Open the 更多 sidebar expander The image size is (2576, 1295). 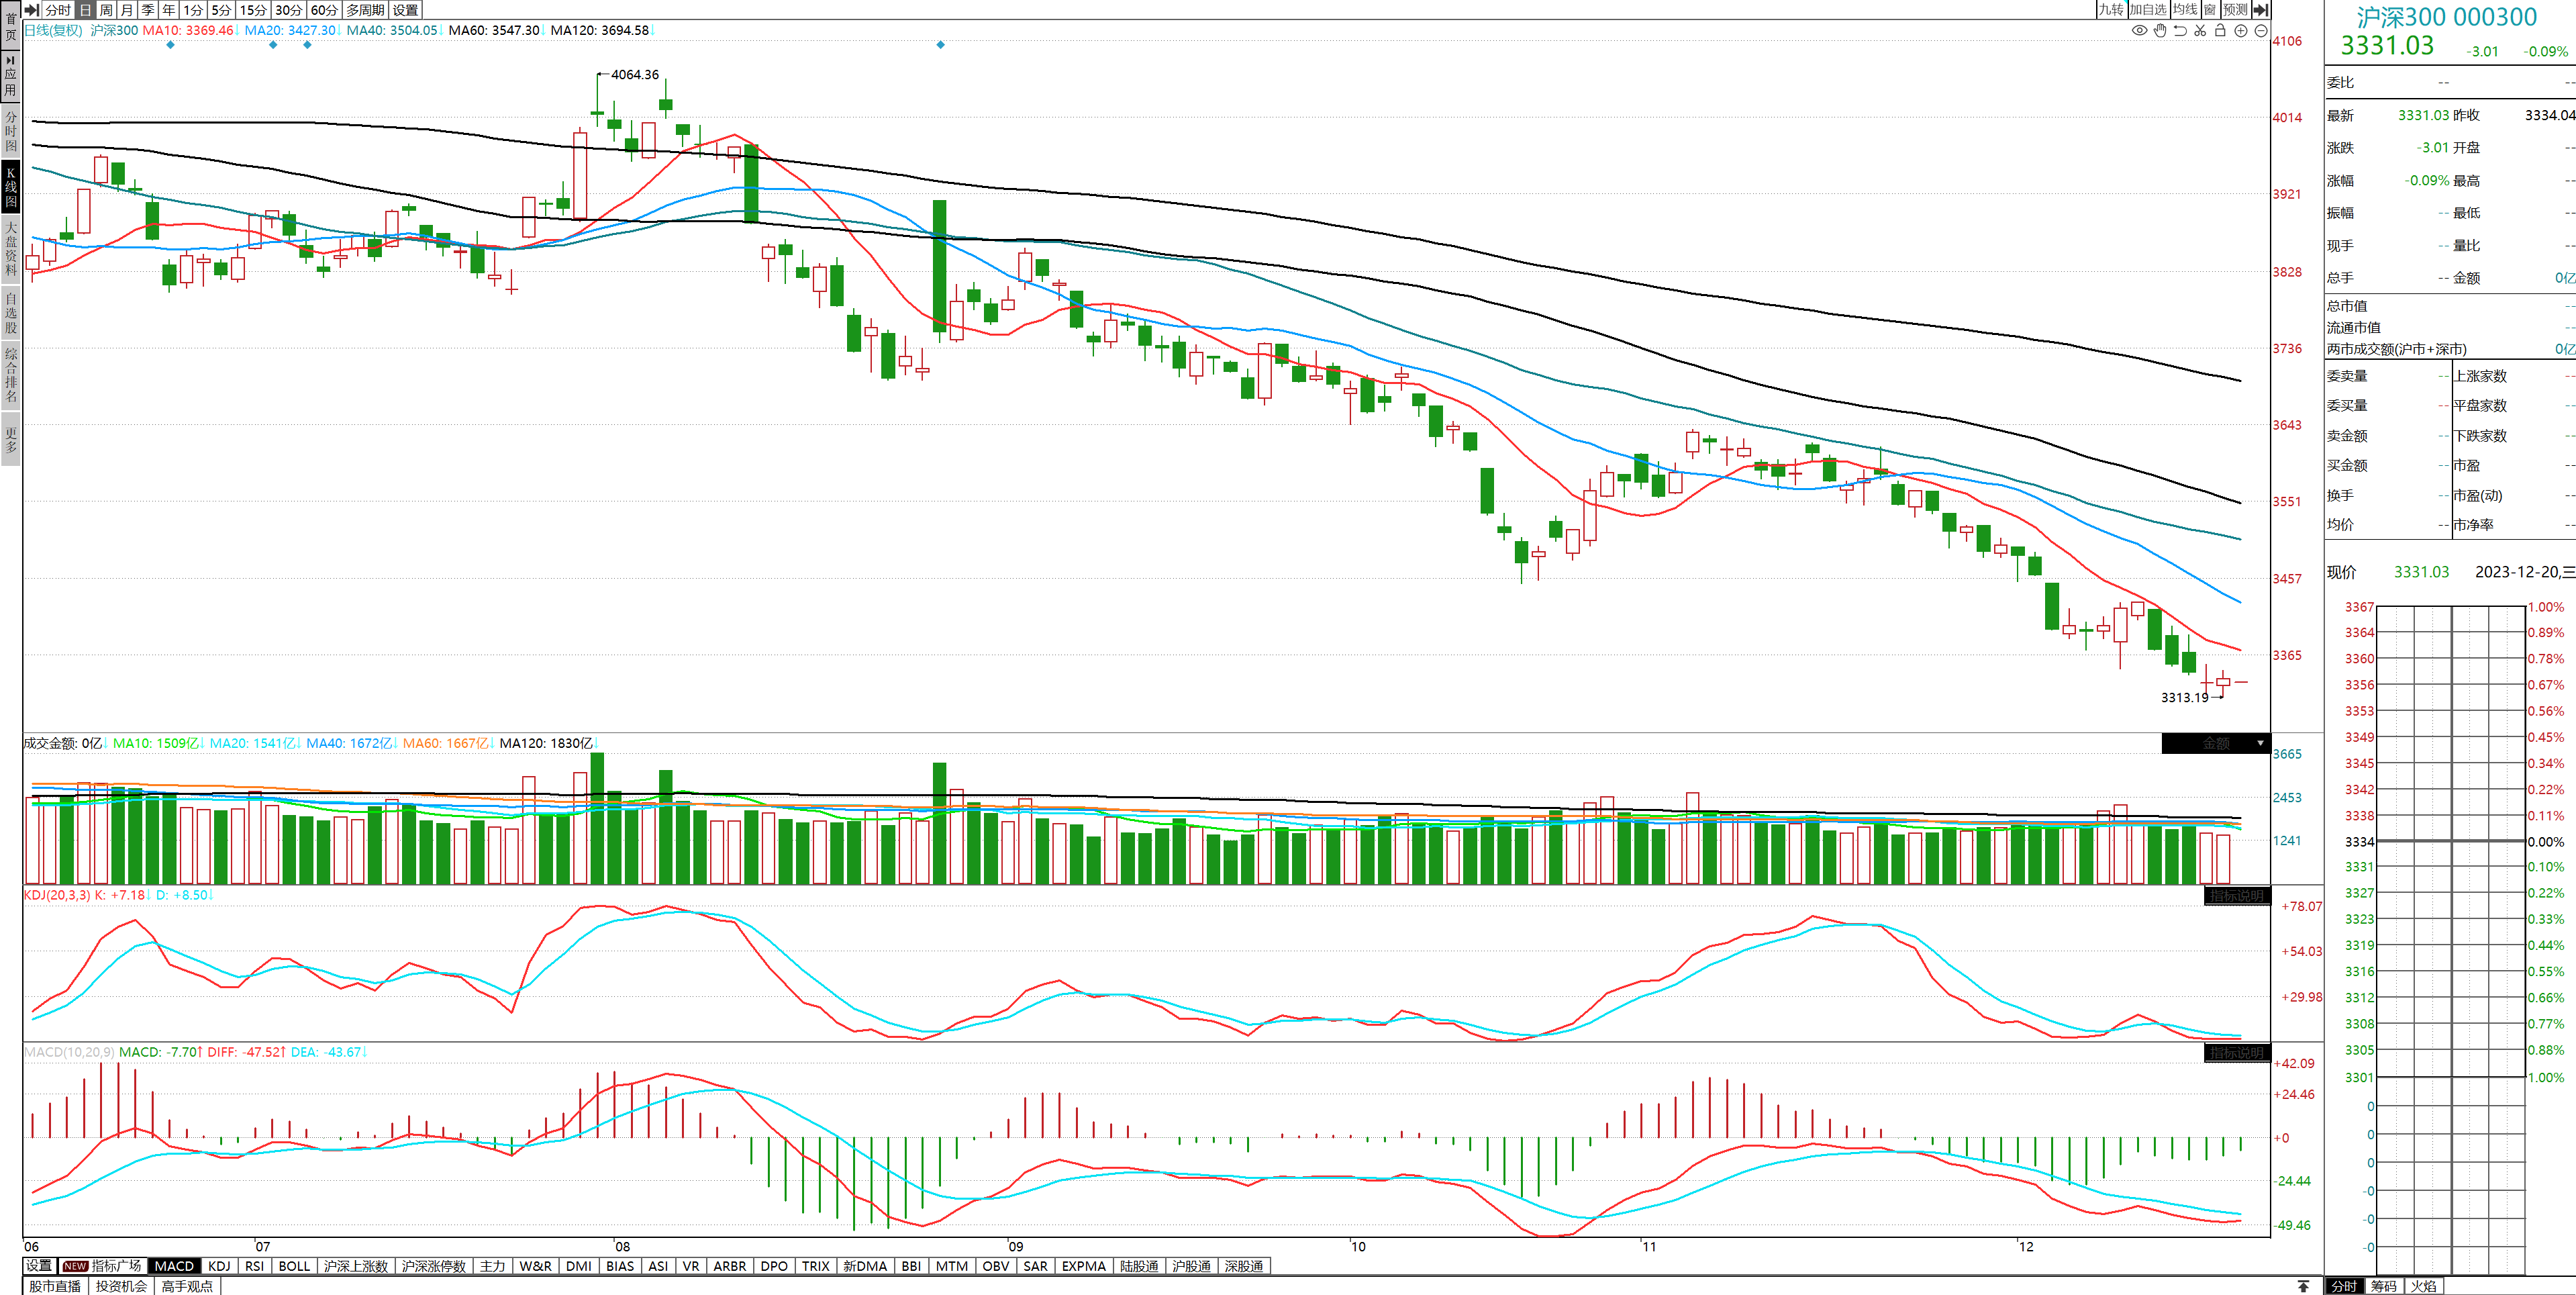coord(11,440)
